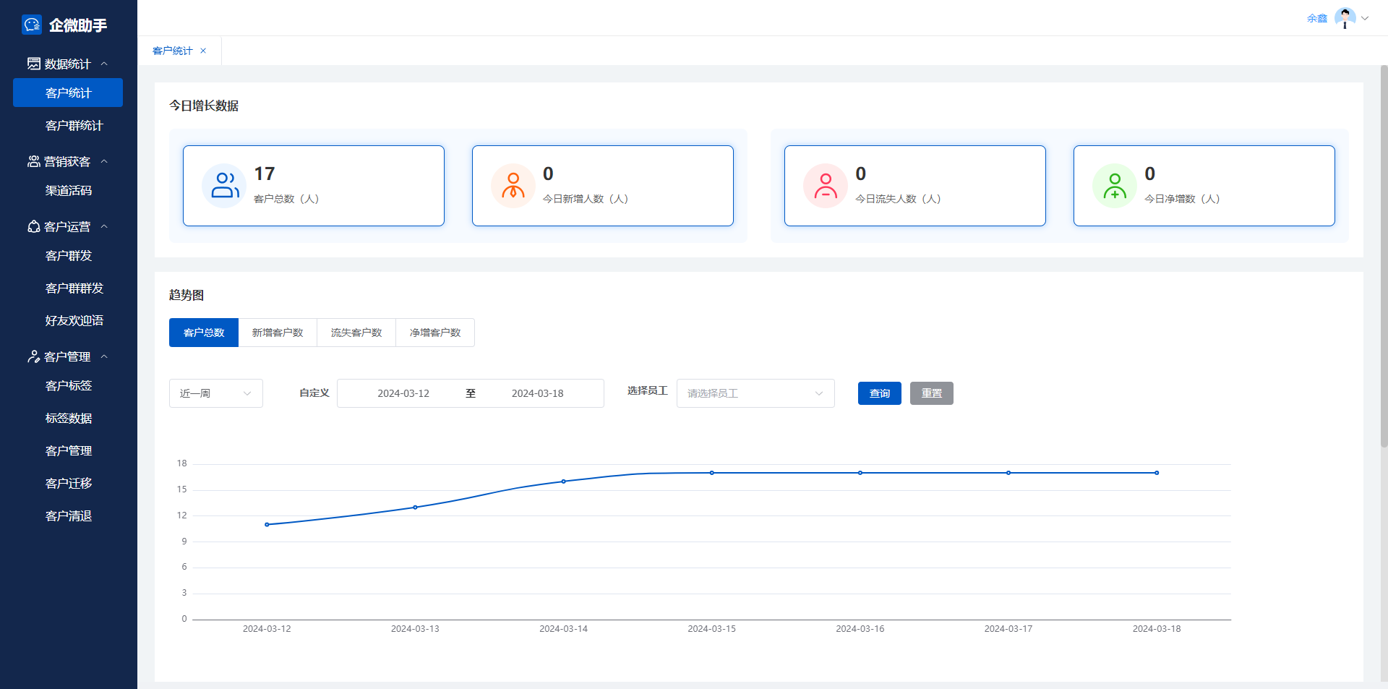Image resolution: width=1388 pixels, height=689 pixels.
Task: Collapse the 营销获客 sidebar section
Action: [x=104, y=161]
